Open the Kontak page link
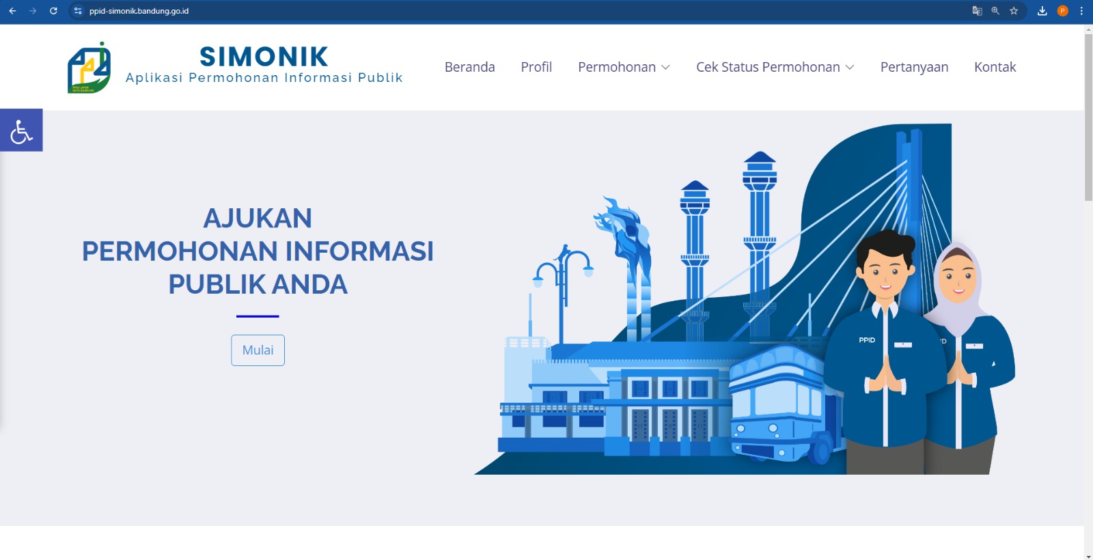Image resolution: width=1093 pixels, height=560 pixels. pos(995,67)
